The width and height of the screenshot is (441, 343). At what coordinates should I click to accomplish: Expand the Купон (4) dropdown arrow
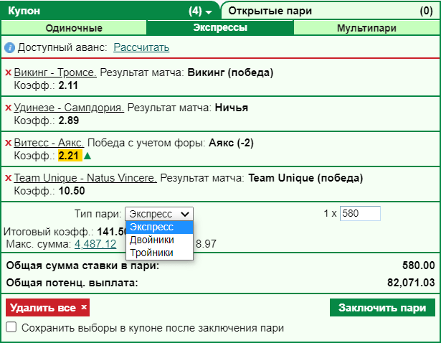(x=209, y=12)
